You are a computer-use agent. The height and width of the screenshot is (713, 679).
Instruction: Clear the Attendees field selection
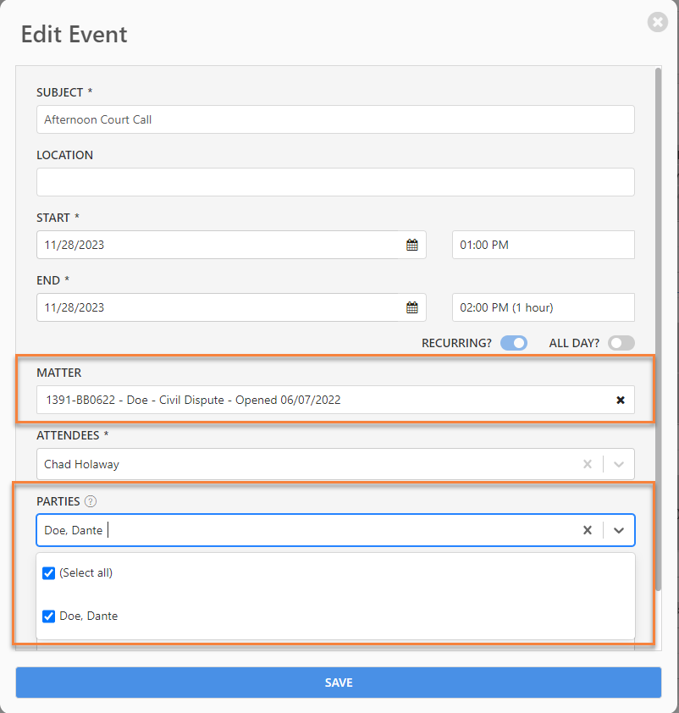(588, 464)
